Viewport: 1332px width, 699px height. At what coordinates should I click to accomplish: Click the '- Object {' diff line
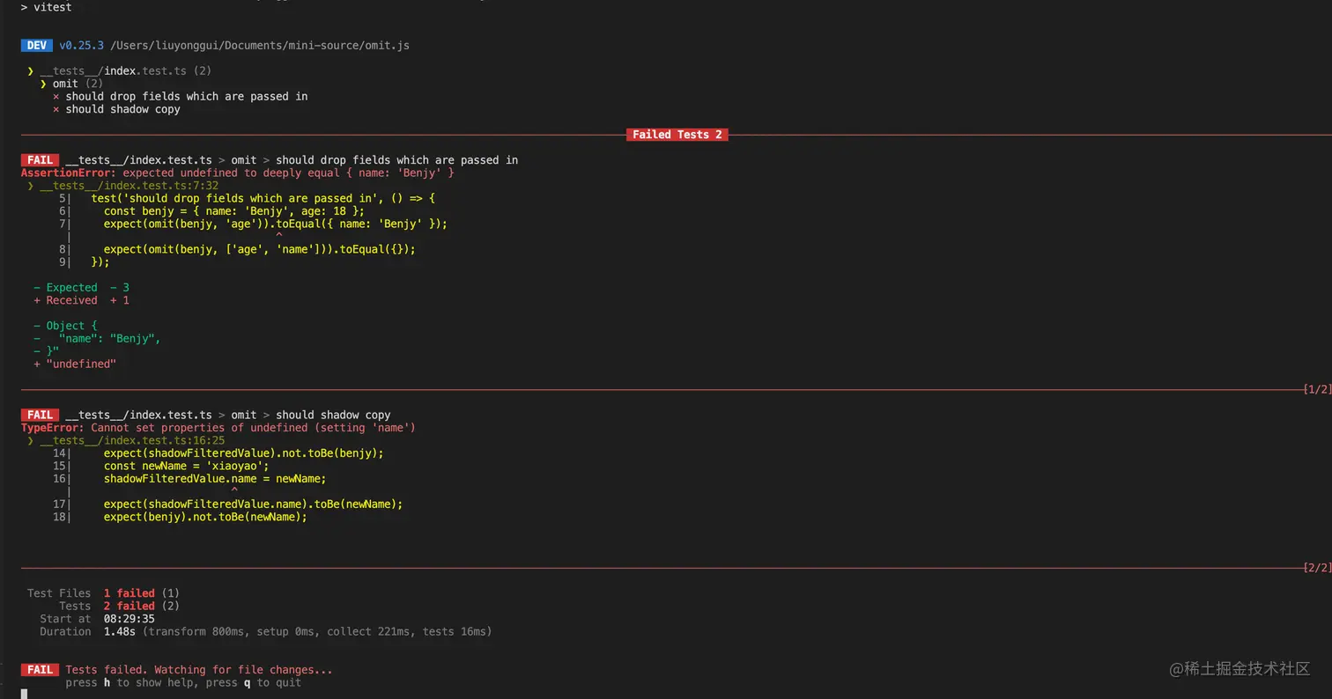tap(65, 326)
